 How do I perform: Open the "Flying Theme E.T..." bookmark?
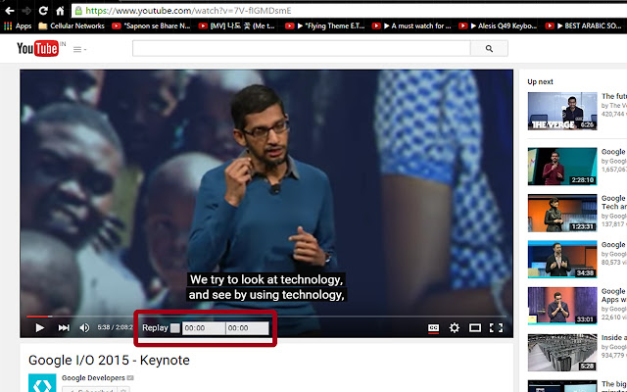pos(325,26)
